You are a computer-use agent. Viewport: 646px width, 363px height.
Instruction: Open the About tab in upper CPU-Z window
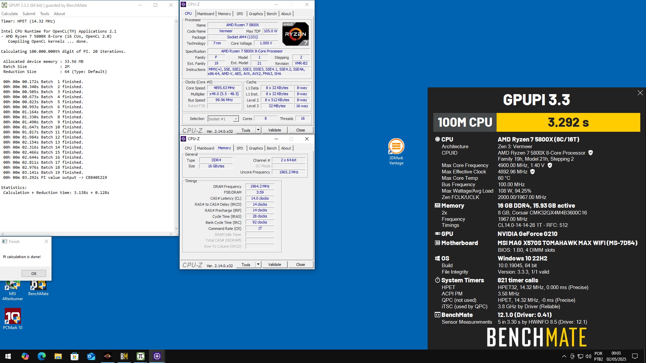coord(286,14)
